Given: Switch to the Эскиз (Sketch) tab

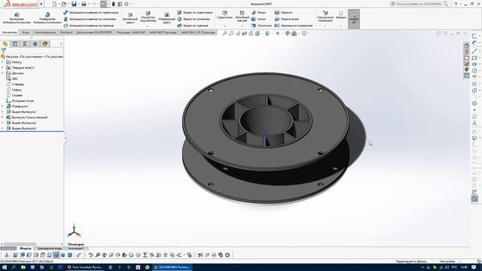Looking at the screenshot, I should (26, 32).
